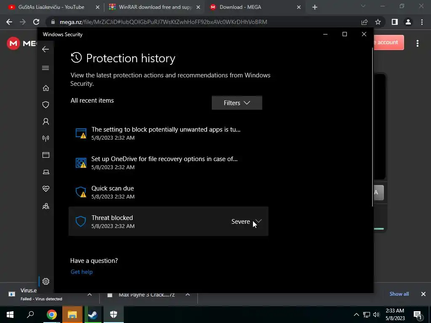Image resolution: width=431 pixels, height=323 pixels.
Task: Open File Explorer from taskbar
Action: pyautogui.click(x=72, y=315)
